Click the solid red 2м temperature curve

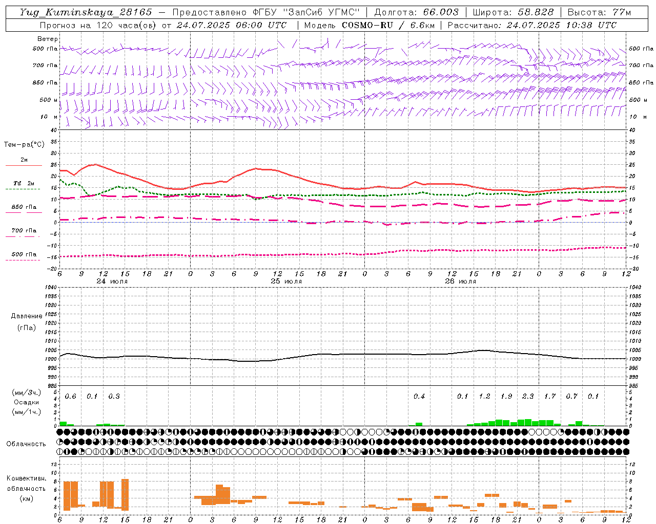pos(342,188)
